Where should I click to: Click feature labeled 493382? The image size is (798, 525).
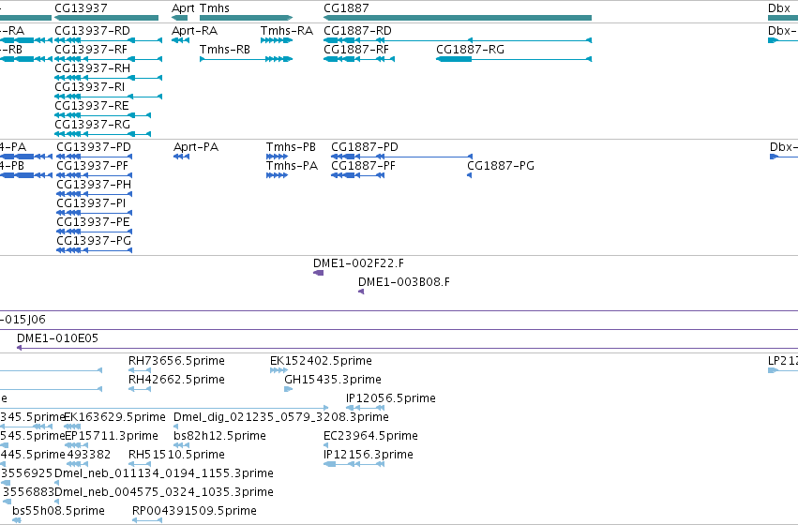[x=77, y=464]
